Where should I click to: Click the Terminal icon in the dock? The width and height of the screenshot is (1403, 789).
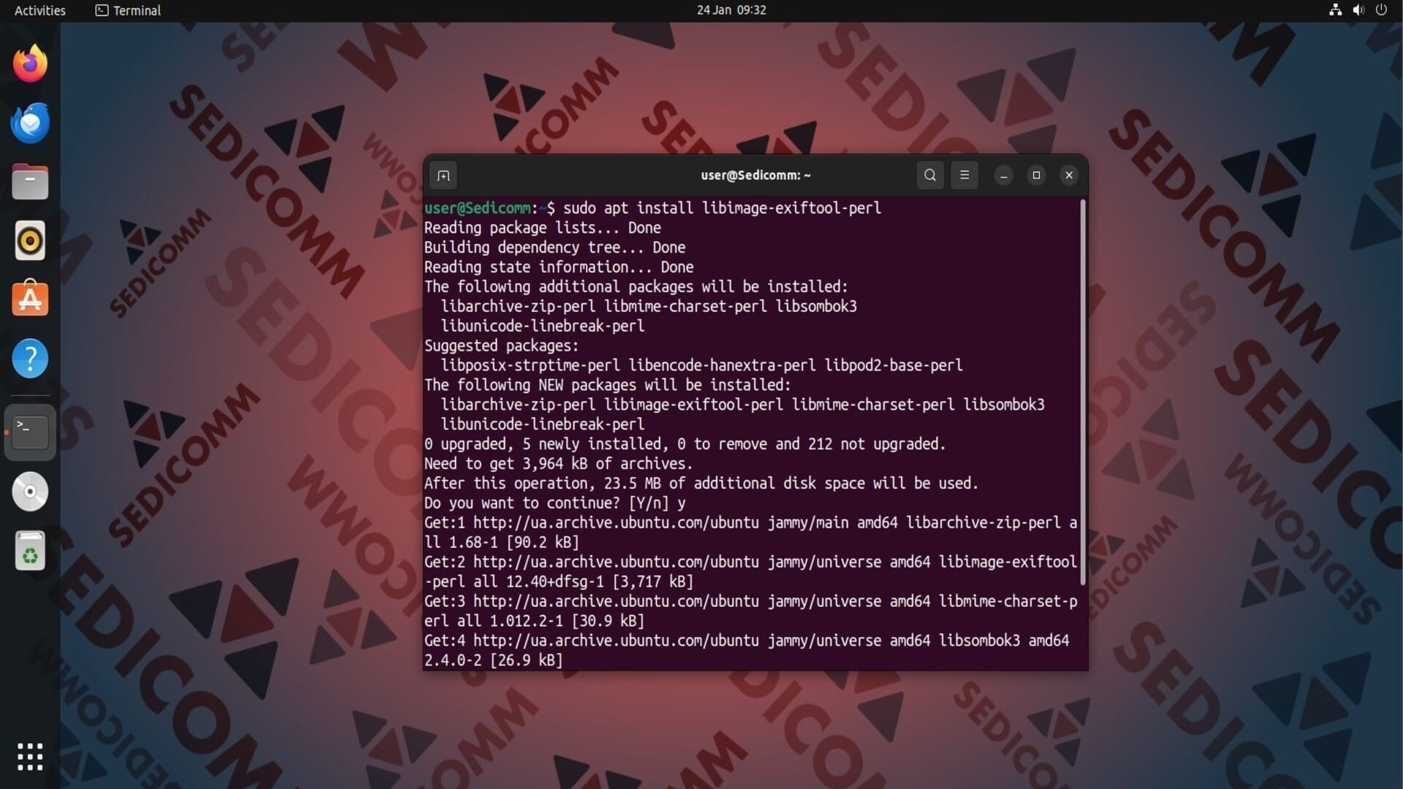click(30, 432)
